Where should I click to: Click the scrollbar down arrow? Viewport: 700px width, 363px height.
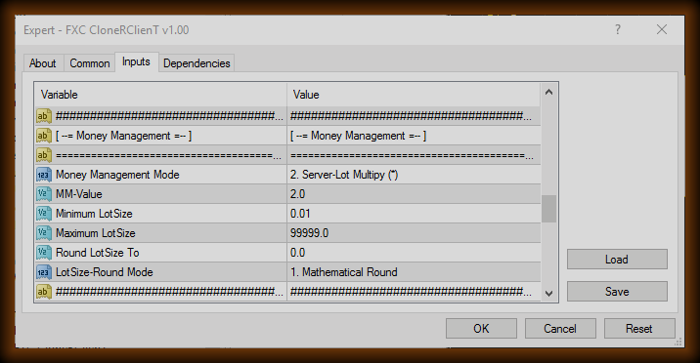tap(549, 294)
